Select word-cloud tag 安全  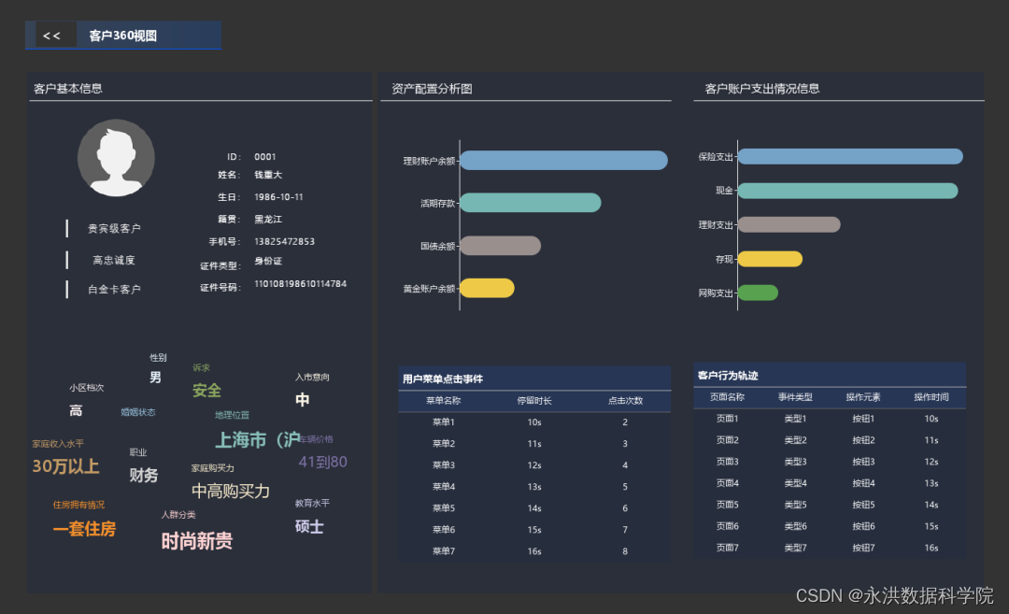click(206, 390)
